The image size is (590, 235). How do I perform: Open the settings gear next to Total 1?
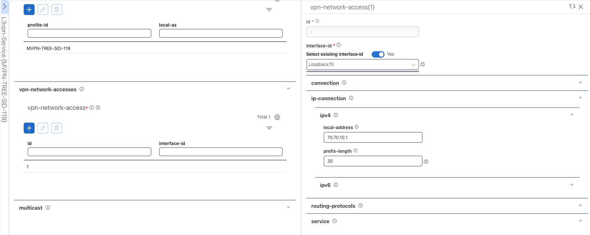[x=277, y=117]
